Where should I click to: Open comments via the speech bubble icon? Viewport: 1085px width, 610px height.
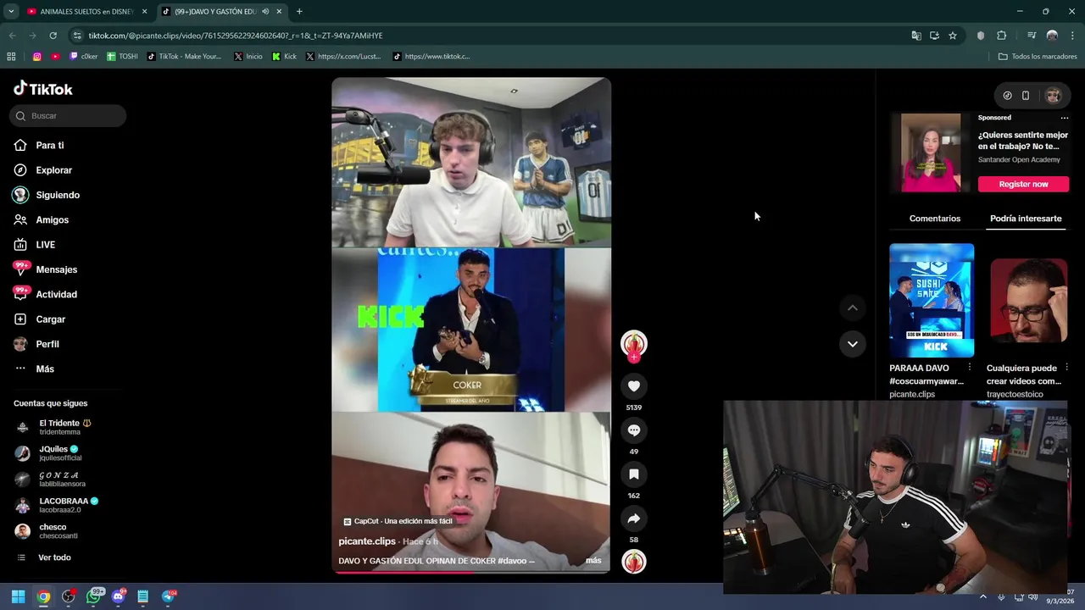(x=633, y=430)
